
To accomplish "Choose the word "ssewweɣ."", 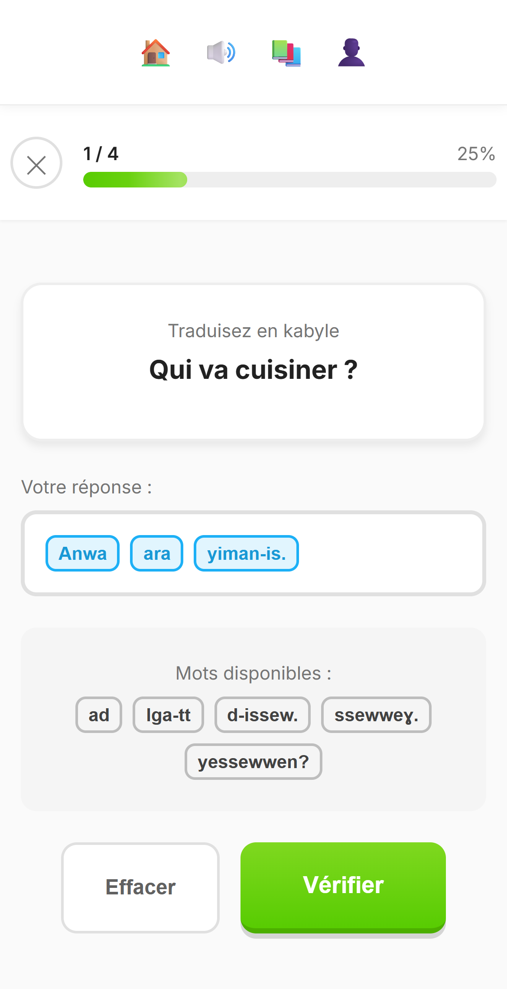I will pos(376,715).
